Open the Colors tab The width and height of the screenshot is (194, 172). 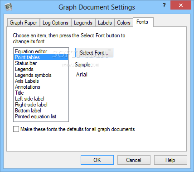point(124,23)
